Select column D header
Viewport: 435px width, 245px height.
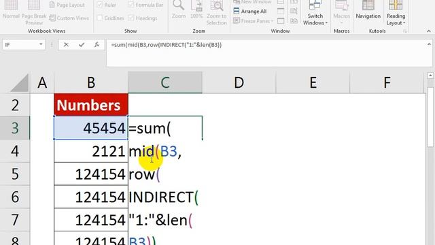click(239, 82)
